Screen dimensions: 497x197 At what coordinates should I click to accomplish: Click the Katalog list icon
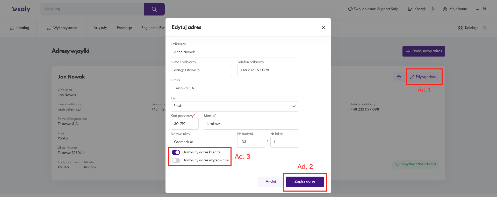(x=12, y=28)
